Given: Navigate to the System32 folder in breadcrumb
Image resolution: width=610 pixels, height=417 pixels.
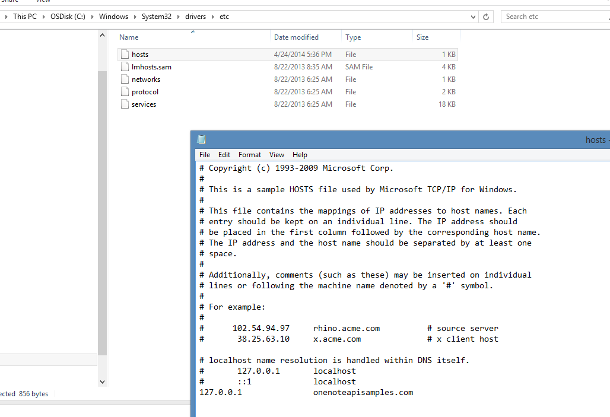Looking at the screenshot, I should pyautogui.click(x=156, y=16).
